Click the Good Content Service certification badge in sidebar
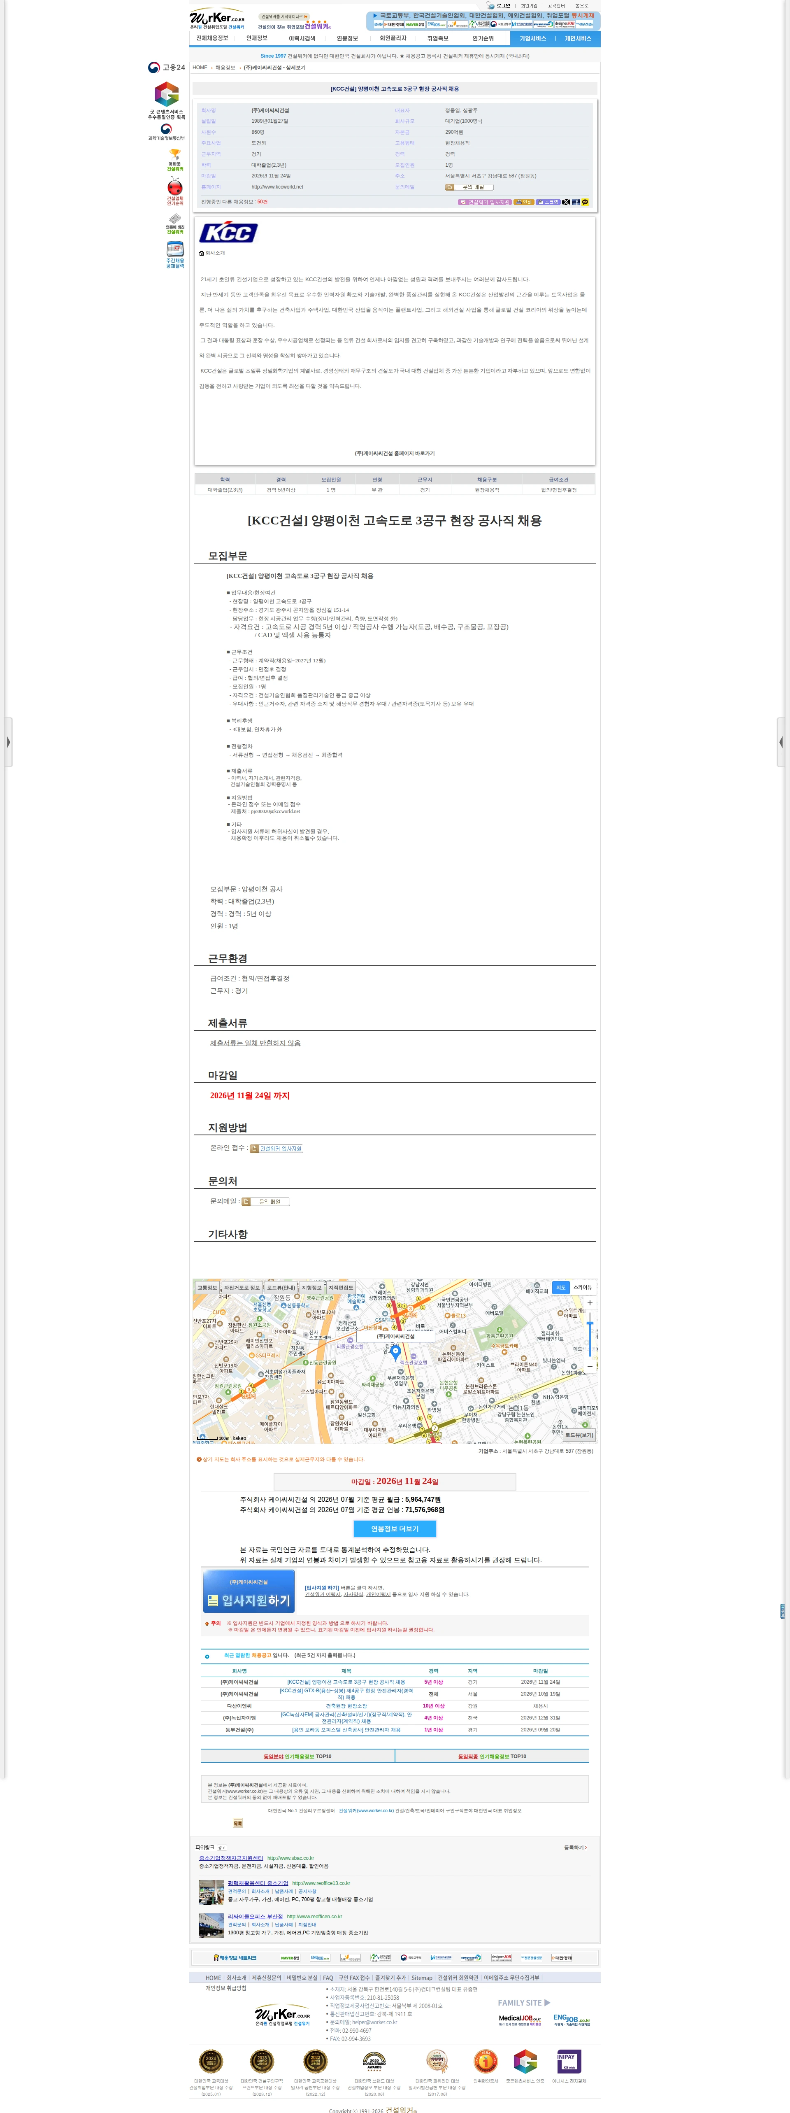The image size is (790, 2113). click(166, 100)
